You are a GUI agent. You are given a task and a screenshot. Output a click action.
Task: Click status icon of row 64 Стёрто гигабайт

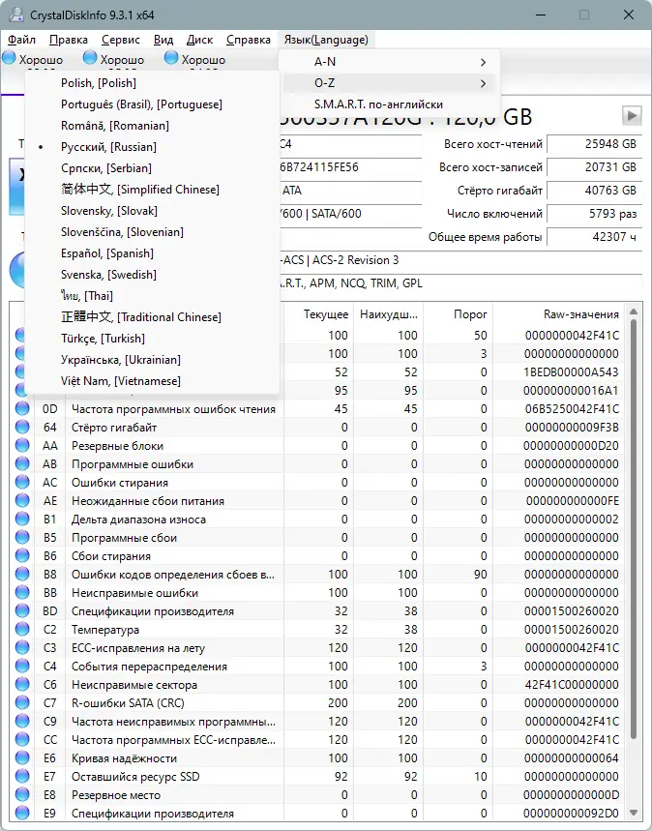(x=22, y=428)
